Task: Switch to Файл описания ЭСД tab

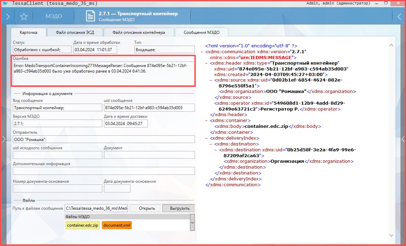Action: (75, 32)
